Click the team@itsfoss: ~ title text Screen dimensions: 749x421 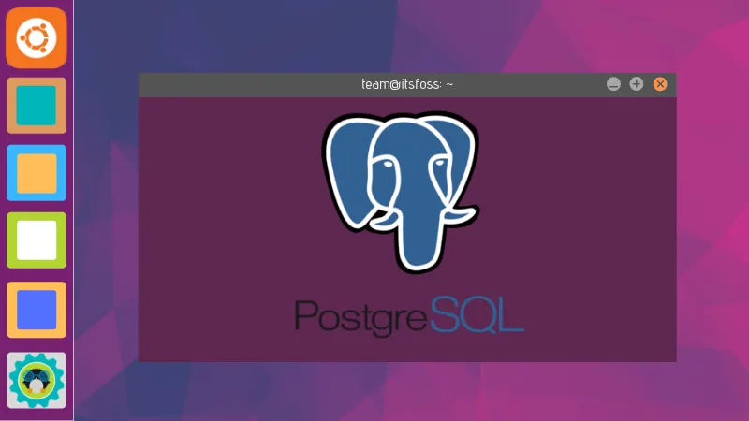click(x=407, y=84)
